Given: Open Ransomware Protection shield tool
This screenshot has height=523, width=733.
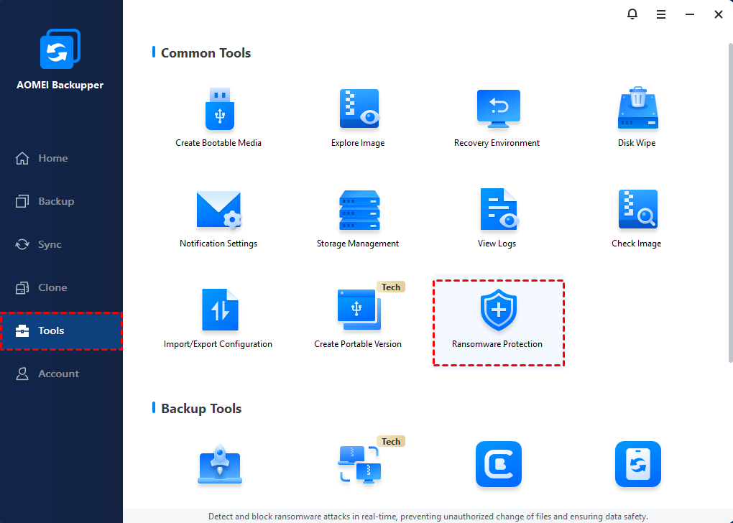Looking at the screenshot, I should [498, 323].
